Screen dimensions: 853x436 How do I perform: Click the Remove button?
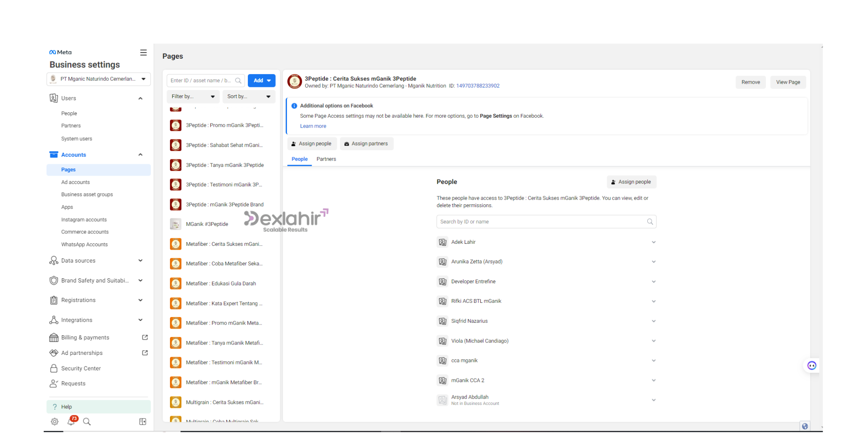coord(750,82)
